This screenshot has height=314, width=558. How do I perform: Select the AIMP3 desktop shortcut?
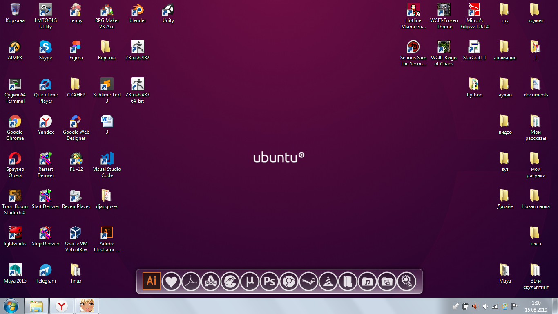point(15,50)
